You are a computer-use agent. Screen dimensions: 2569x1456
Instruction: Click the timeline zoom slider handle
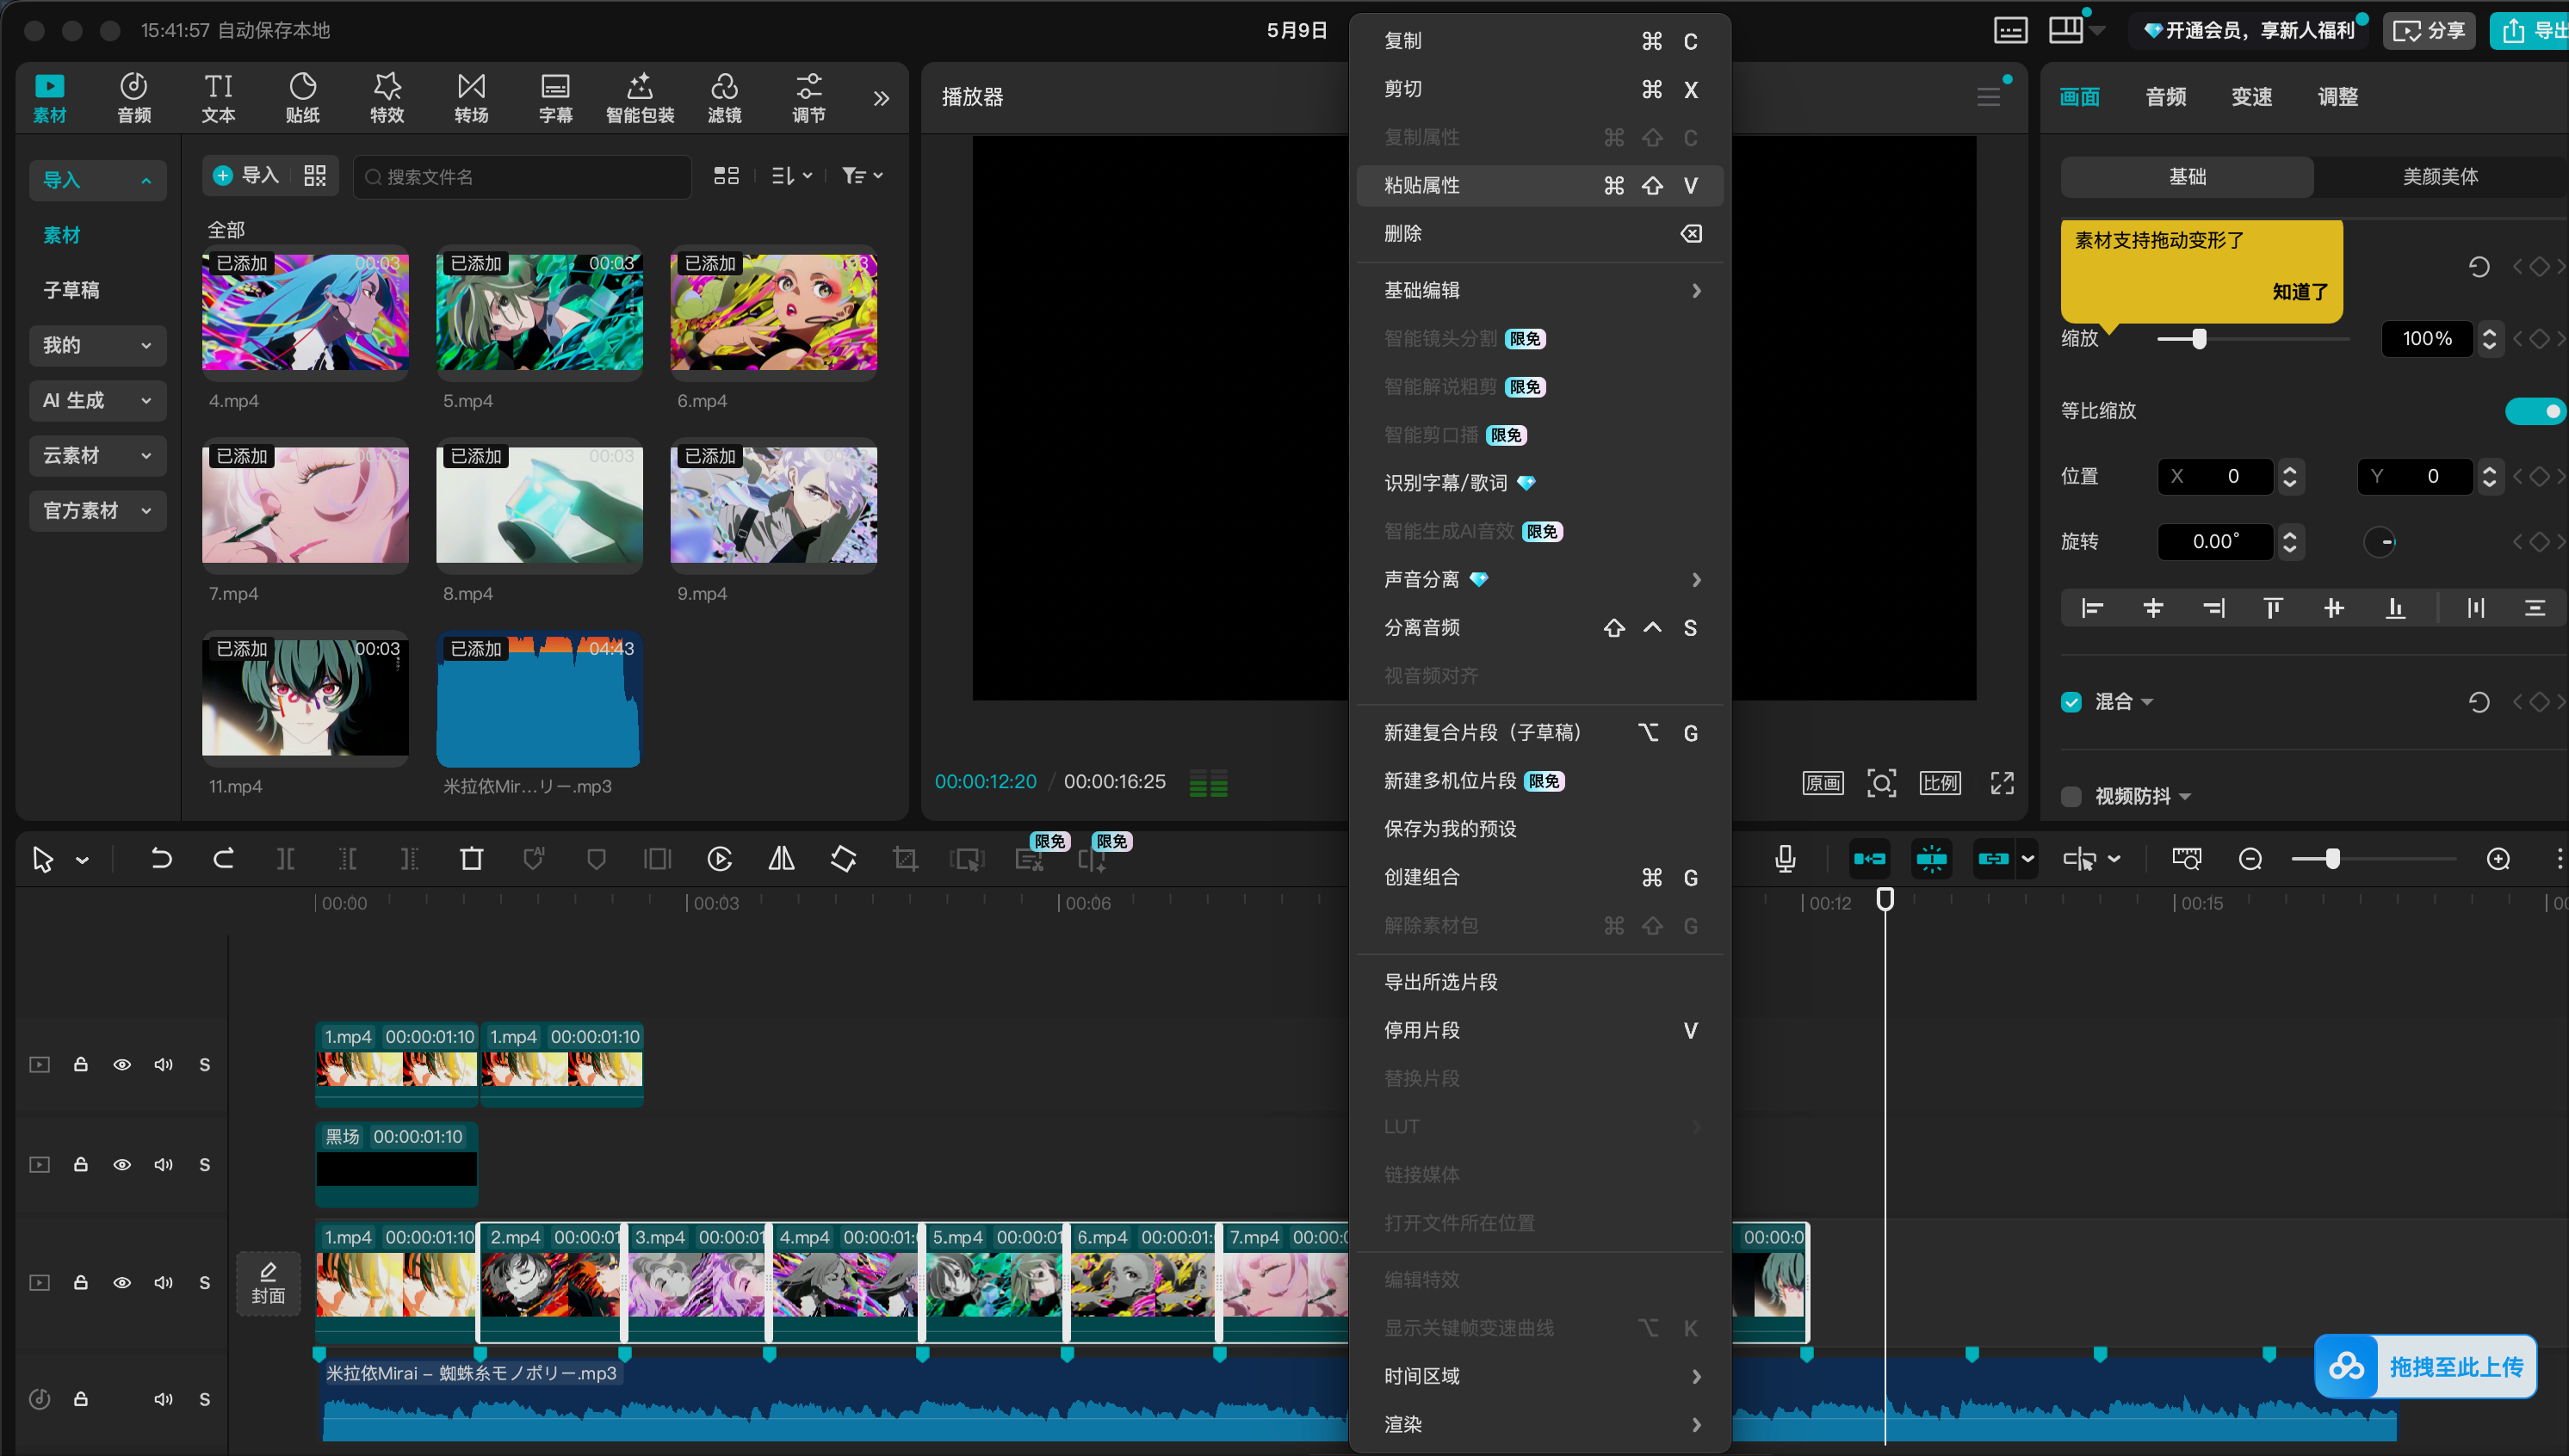(x=2332, y=859)
